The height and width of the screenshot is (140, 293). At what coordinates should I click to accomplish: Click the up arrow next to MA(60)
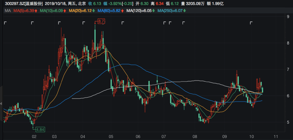tap(123, 11)
